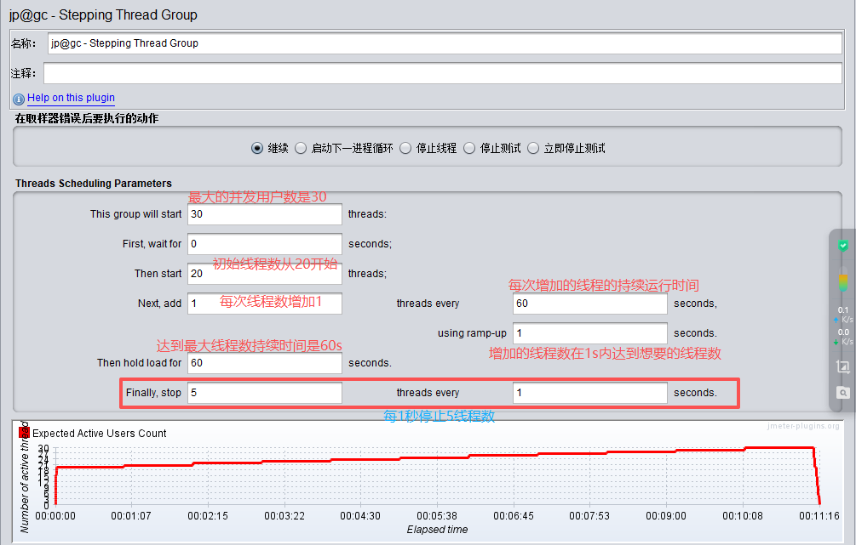Click the using ramp-up seconds field

[589, 333]
